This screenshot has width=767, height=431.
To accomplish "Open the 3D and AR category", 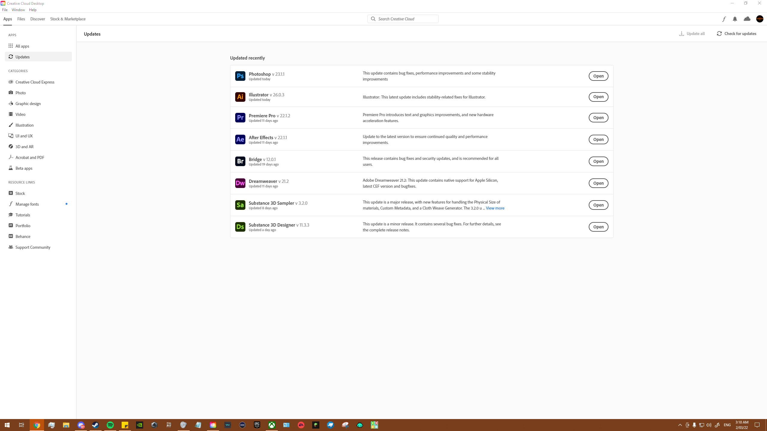I will coord(38,146).
